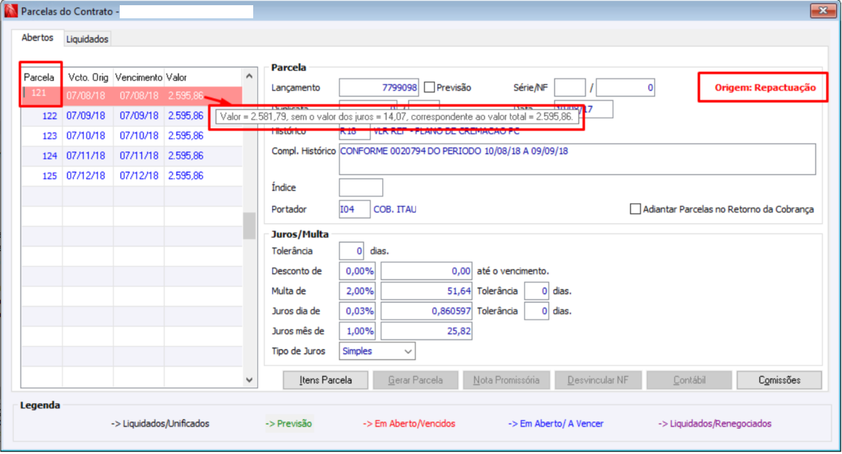
Task: Click the Lançamento field 7799098
Action: (379, 87)
